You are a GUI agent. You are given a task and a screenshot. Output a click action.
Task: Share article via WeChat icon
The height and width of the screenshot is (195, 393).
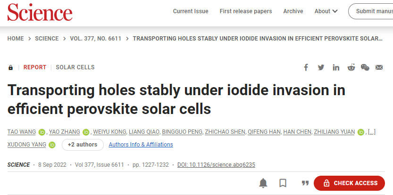pyautogui.click(x=365, y=67)
